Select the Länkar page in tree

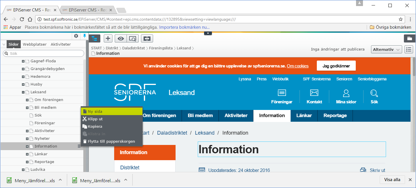click(41, 154)
